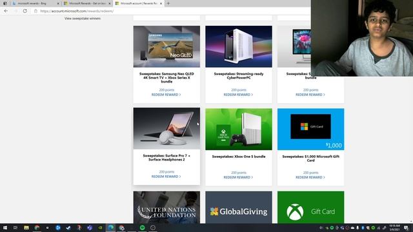Open 'View sweepstake winners' link

[83, 19]
